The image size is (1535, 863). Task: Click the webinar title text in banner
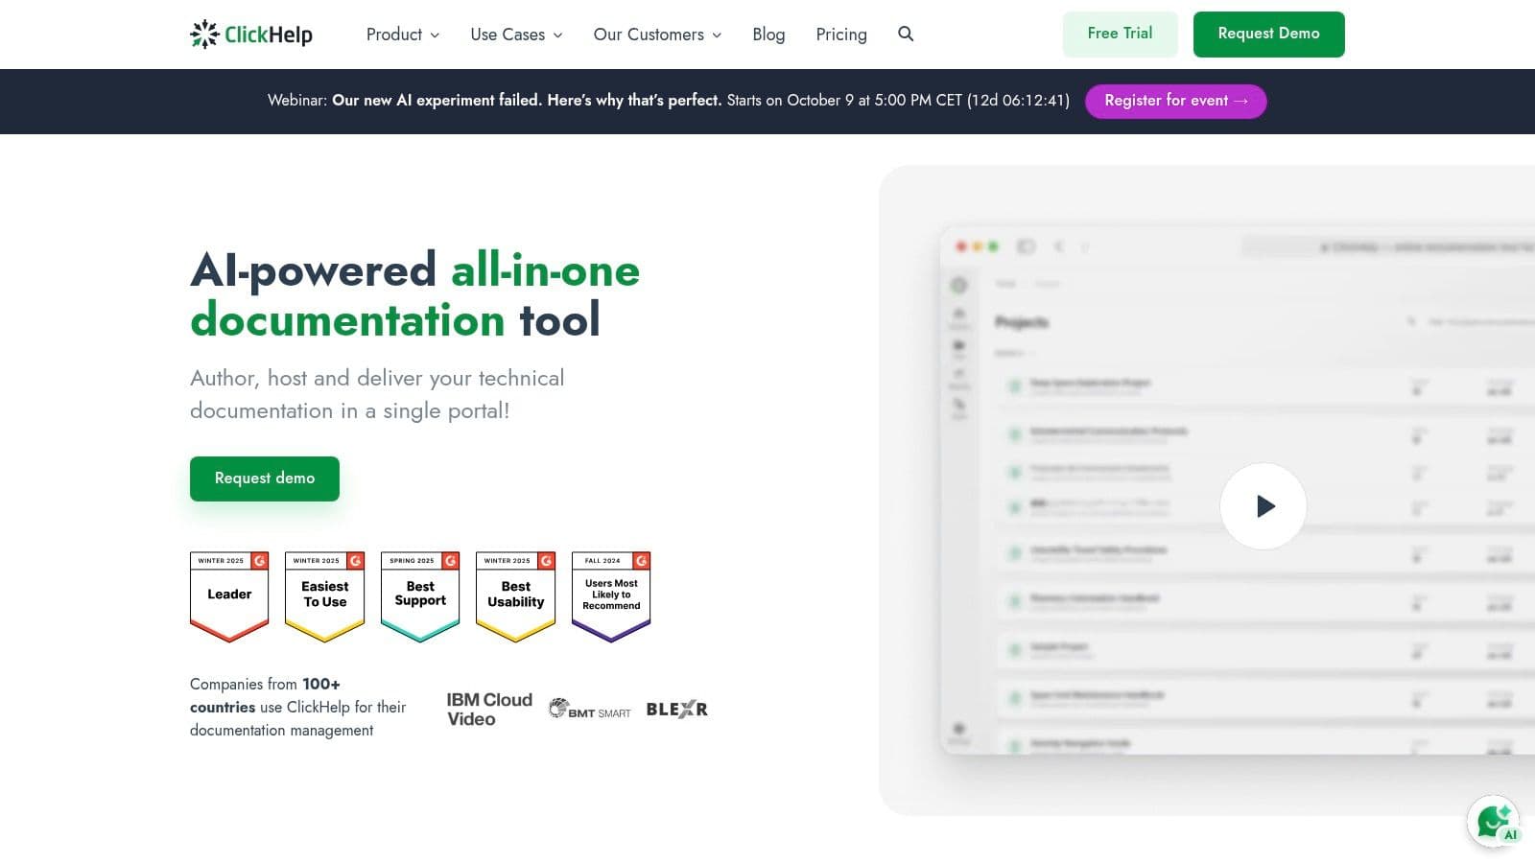527,101
